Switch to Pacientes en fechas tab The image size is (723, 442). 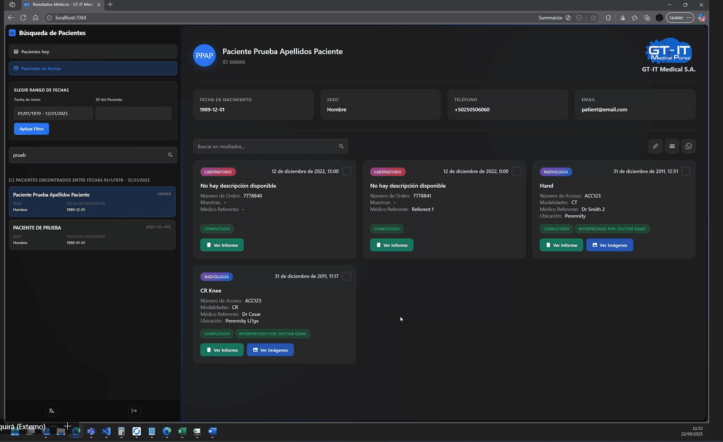point(93,69)
